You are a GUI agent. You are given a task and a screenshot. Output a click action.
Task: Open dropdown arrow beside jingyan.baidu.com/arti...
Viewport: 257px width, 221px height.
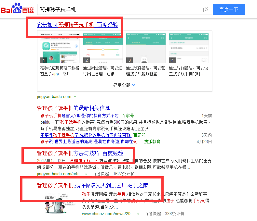tap(86, 174)
